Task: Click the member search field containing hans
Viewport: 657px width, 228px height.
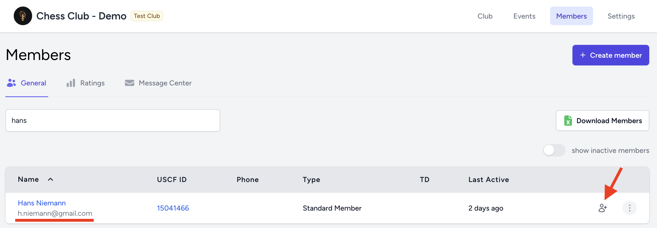Action: [113, 120]
